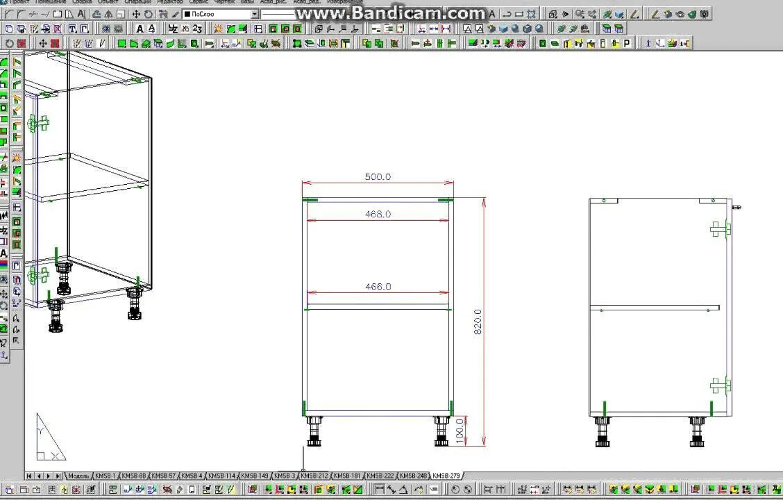783x500 pixels.
Task: Click the horizontal dimension icon with red bars
Action: 446,29
